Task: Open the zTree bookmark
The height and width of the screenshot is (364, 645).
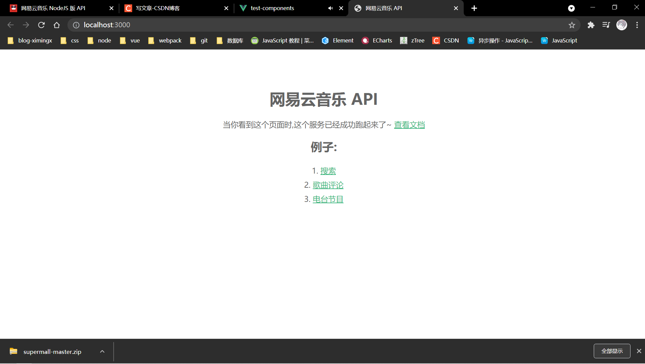Action: coord(412,40)
